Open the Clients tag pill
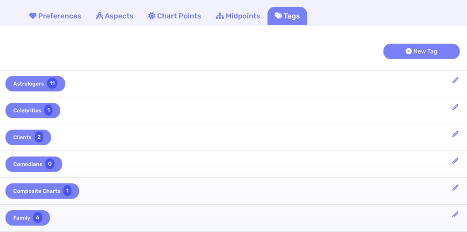Screen dimensions: 467x232 22,137
